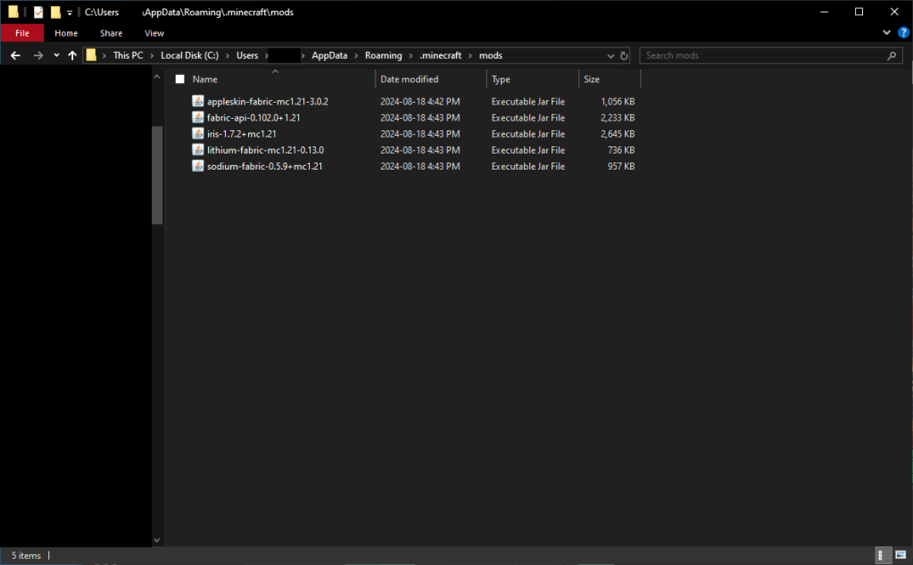Image resolution: width=913 pixels, height=565 pixels.
Task: Click the Properties quick access icon
Action: tap(38, 12)
